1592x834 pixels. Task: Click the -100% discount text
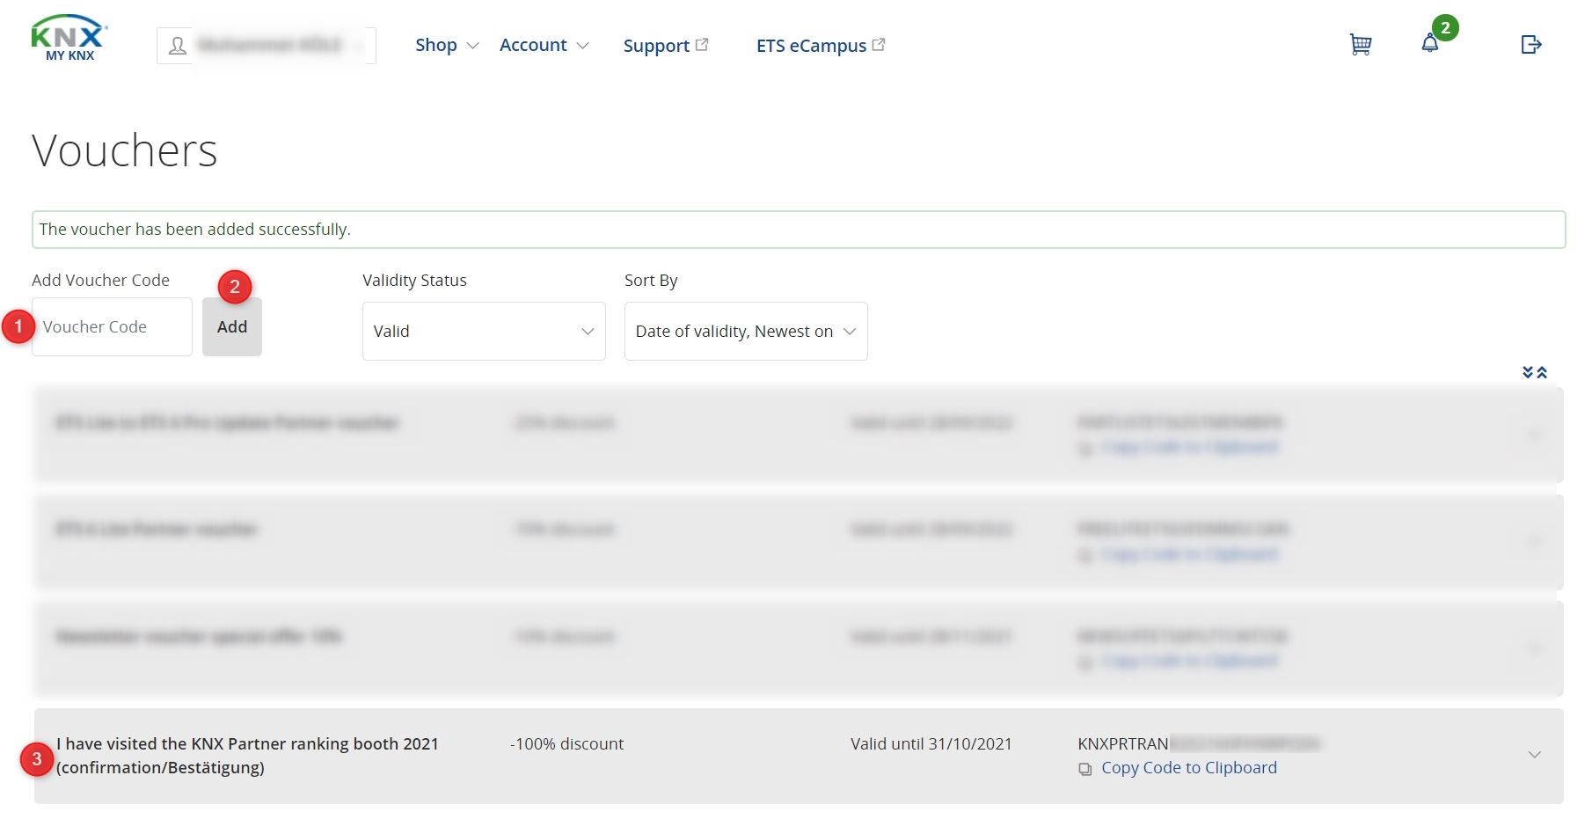click(566, 744)
